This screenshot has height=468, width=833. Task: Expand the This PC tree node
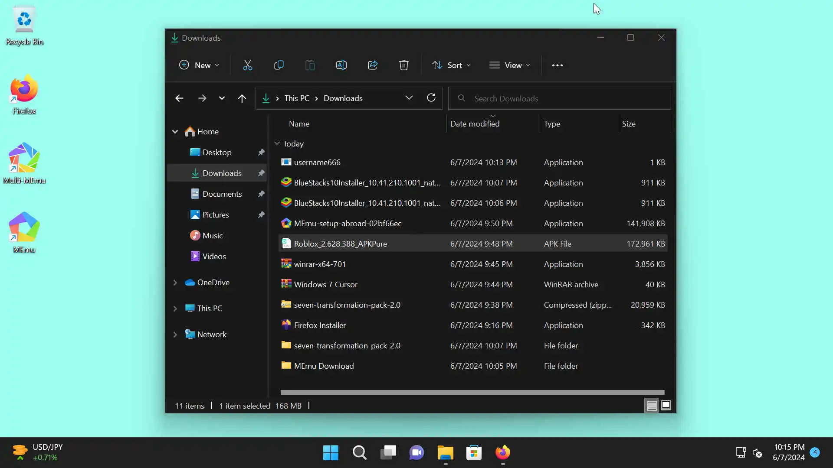point(175,309)
